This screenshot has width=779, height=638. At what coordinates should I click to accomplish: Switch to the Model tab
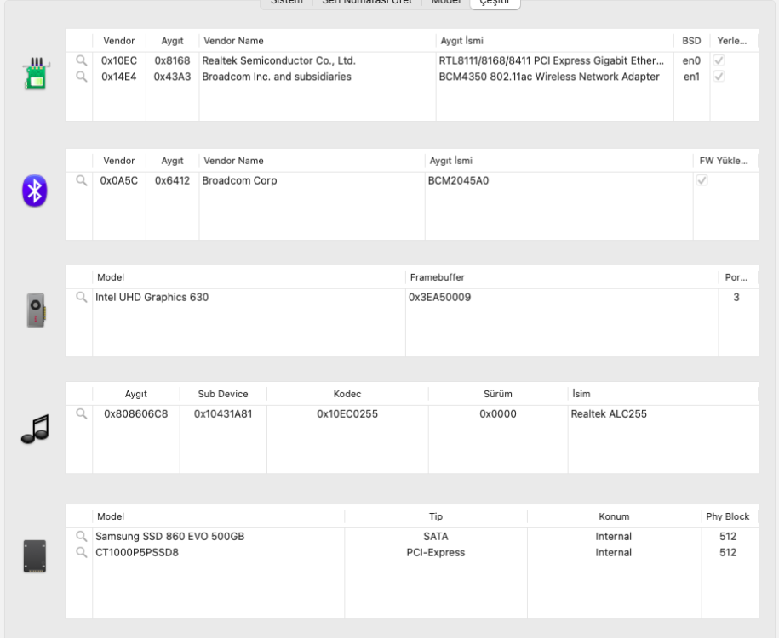pos(445,3)
